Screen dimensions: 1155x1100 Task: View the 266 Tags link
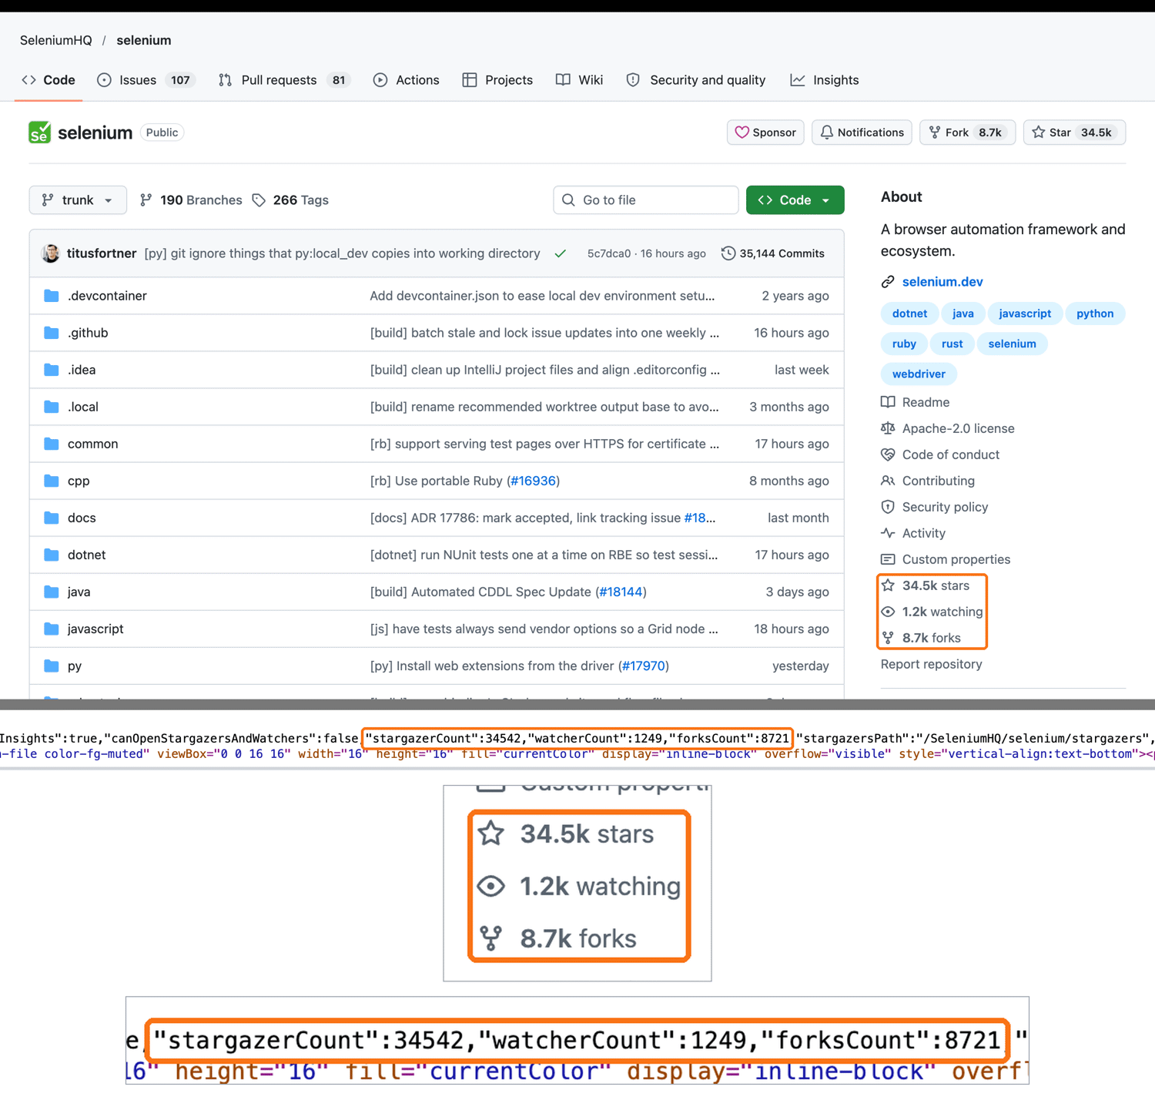[x=290, y=200]
